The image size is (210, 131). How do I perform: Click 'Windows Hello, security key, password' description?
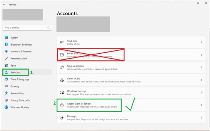point(92,69)
